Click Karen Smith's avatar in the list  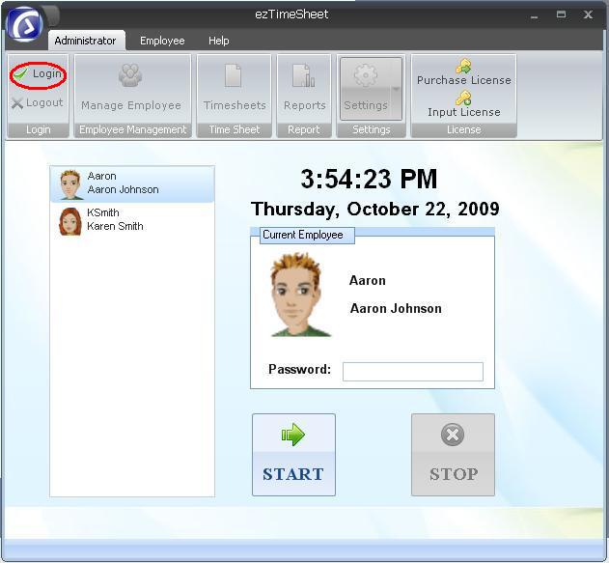pyautogui.click(x=70, y=221)
